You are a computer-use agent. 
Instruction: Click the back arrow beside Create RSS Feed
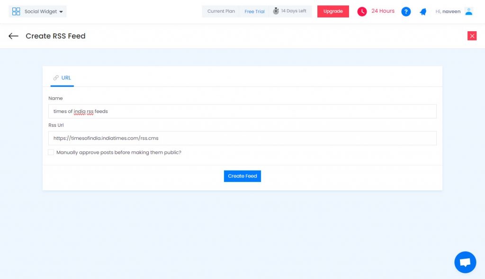pos(13,36)
